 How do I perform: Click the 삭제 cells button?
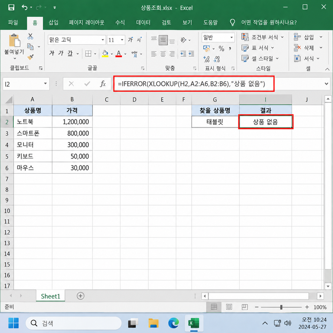tap(308, 48)
